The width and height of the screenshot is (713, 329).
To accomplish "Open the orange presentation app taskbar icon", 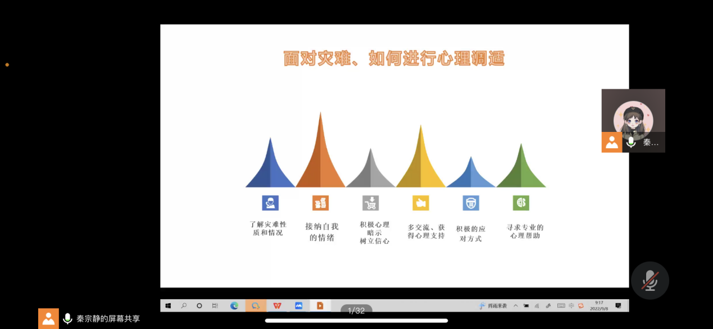I will point(320,305).
